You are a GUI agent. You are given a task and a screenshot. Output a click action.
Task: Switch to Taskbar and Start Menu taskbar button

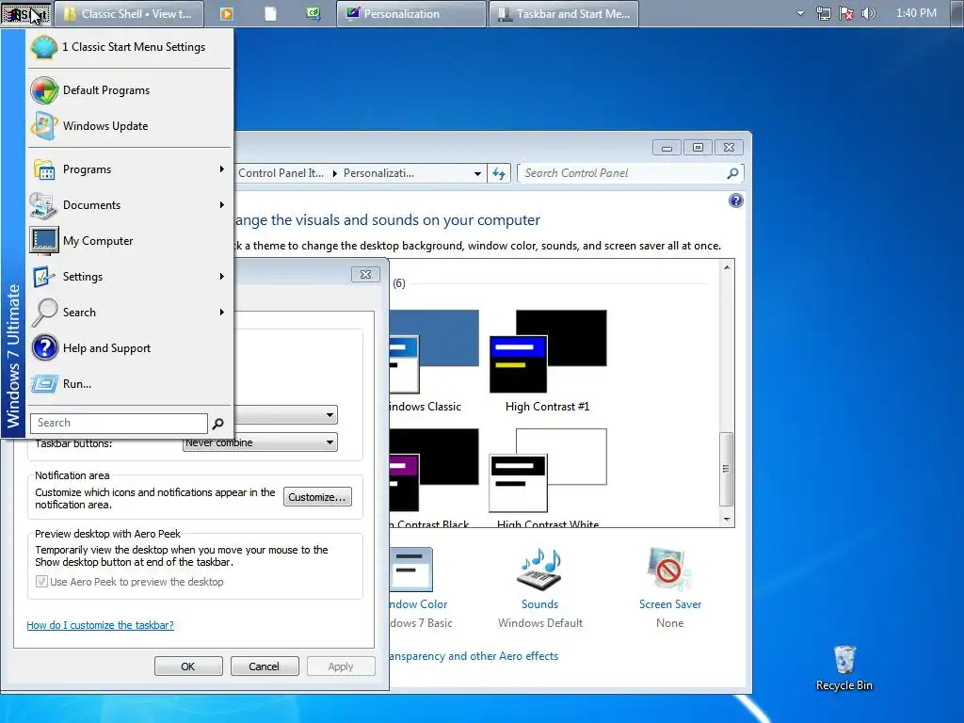(564, 13)
